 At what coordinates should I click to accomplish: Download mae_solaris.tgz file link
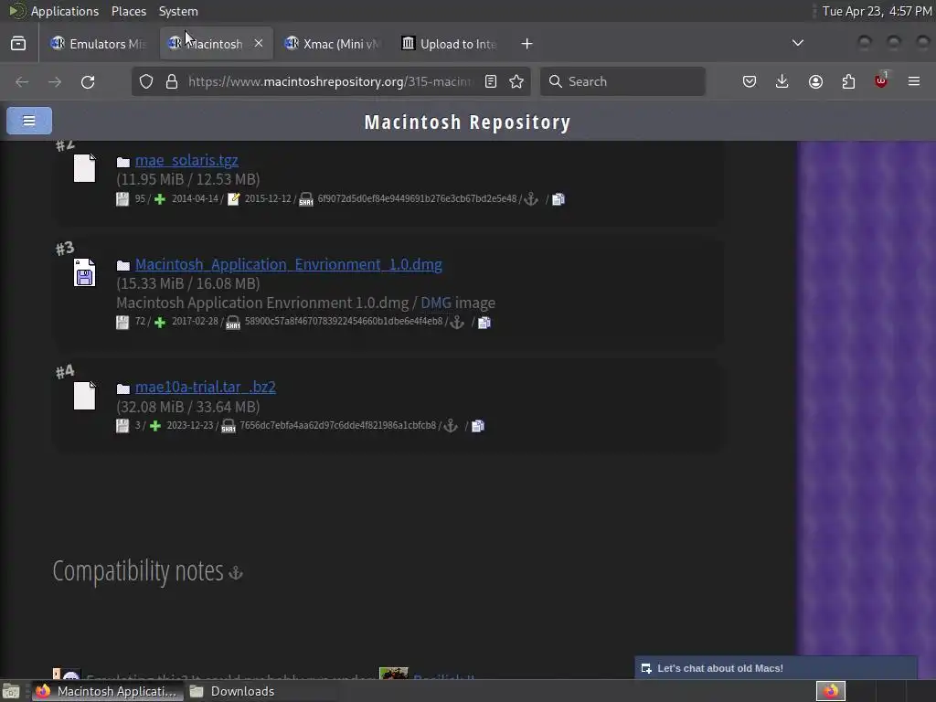point(186,160)
